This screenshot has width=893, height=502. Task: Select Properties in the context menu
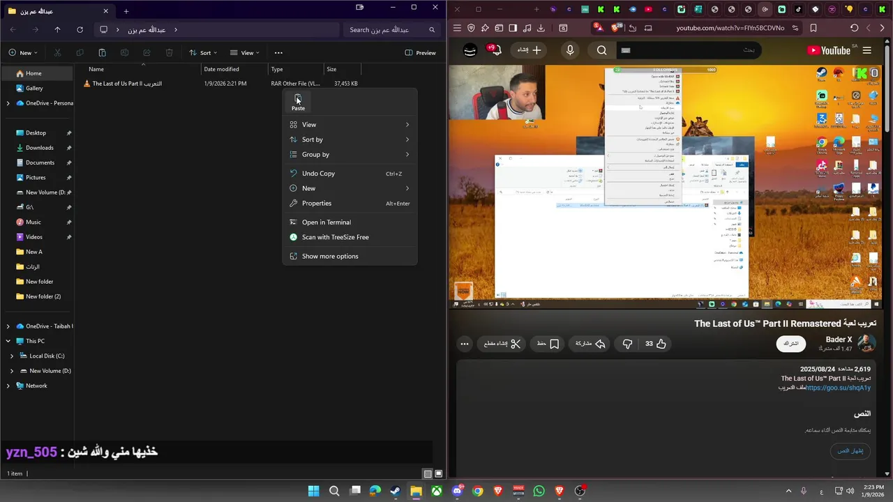(350, 203)
